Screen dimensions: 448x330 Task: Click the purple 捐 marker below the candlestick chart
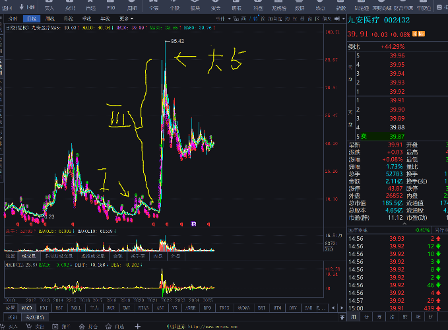coord(193,224)
